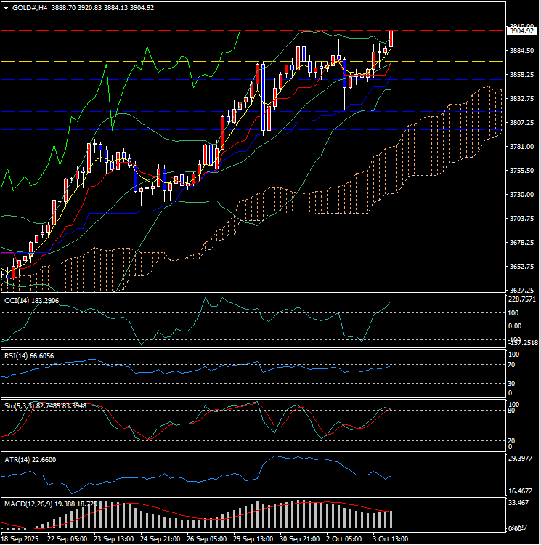
Task: Click the 3807.25 price on the scale
Action: [x=522, y=123]
